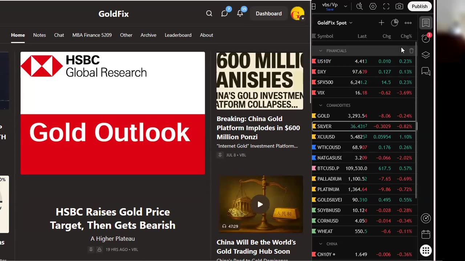
Task: Open the sidebar chats icon
Action: pos(426,71)
